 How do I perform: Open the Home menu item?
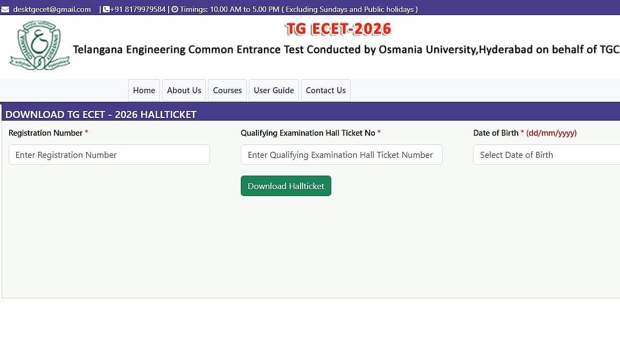(144, 90)
